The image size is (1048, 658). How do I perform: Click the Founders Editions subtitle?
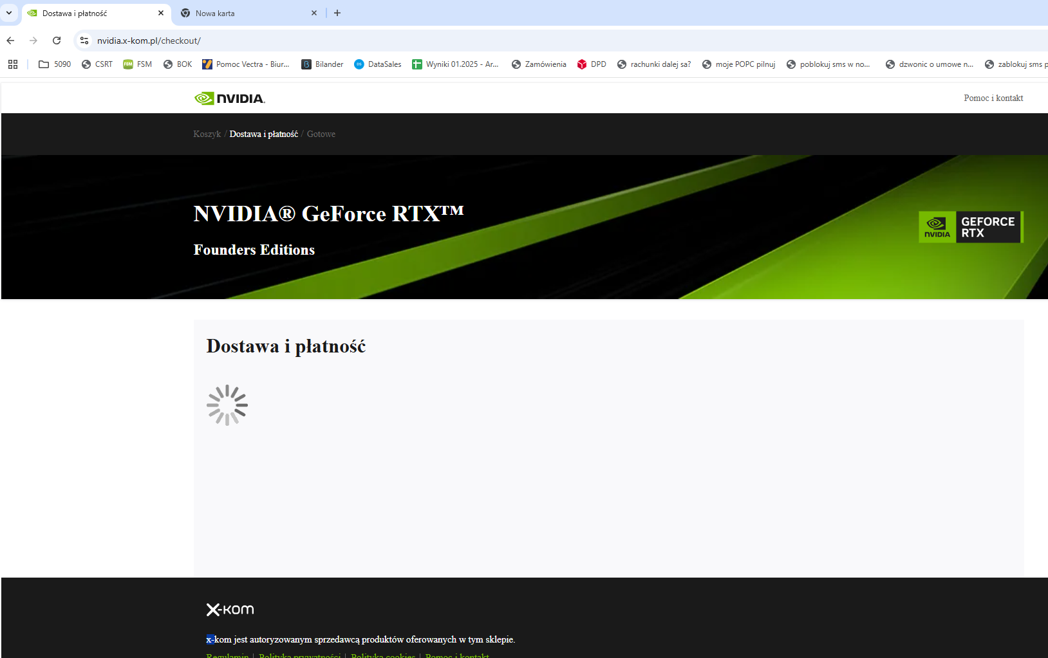click(254, 250)
